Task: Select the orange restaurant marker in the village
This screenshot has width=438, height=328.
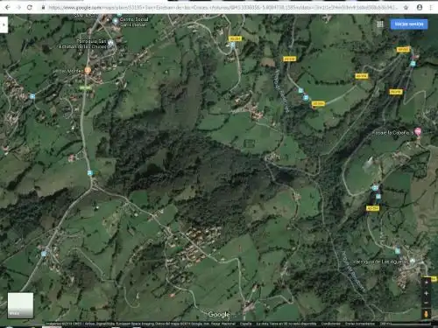Action: tap(88, 70)
